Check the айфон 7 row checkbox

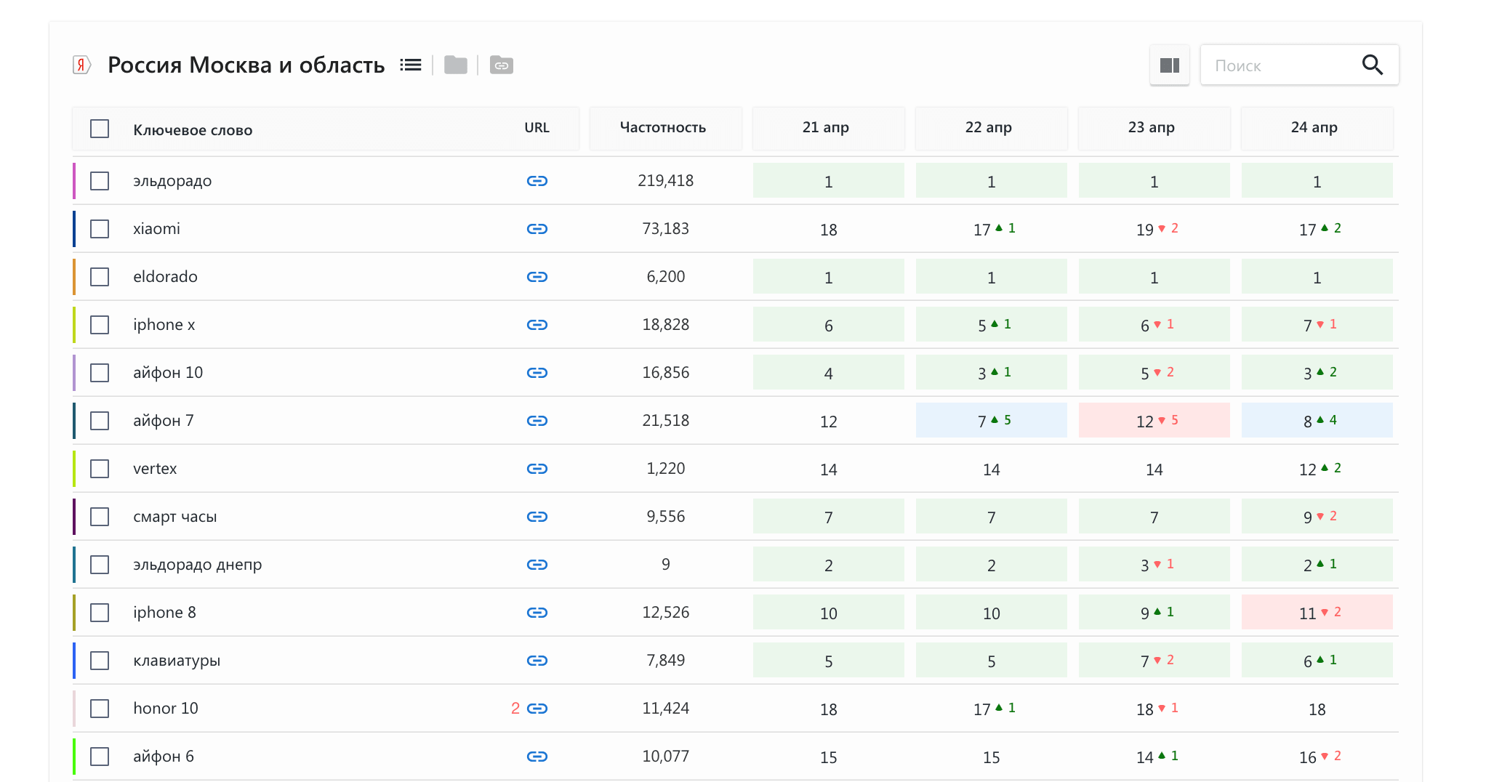click(100, 421)
